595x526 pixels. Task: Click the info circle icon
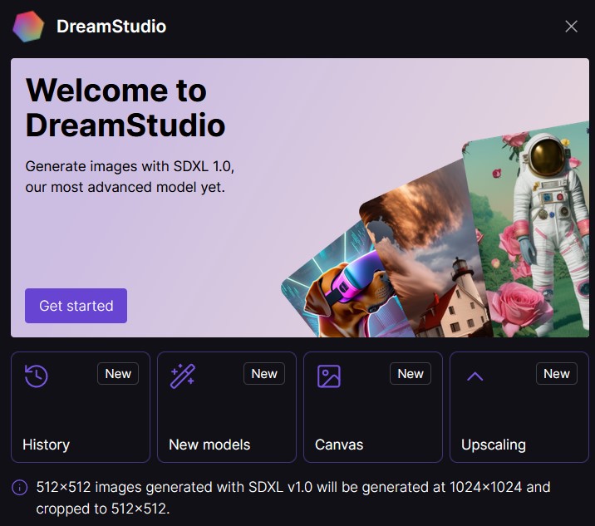point(20,487)
